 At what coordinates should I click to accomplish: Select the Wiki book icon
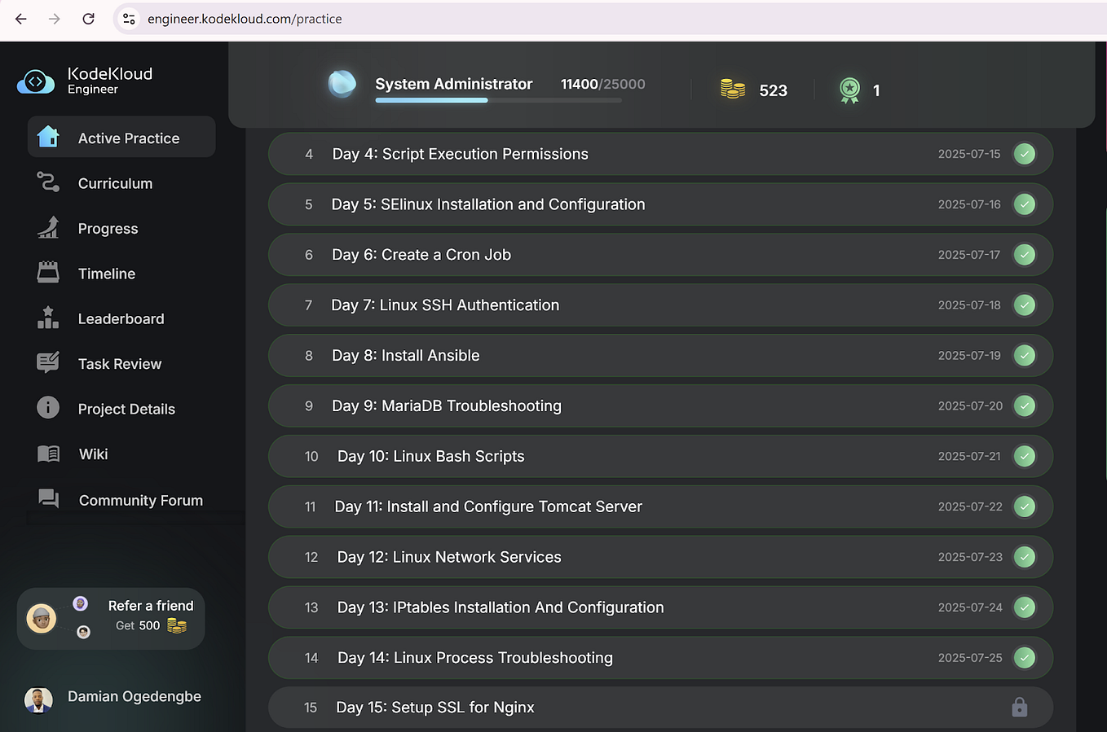click(x=49, y=454)
